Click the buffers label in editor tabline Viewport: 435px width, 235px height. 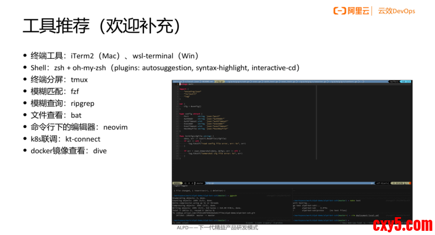pos(394,82)
